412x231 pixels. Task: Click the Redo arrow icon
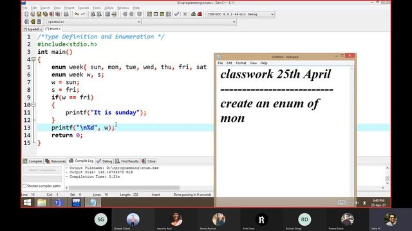point(83,14)
